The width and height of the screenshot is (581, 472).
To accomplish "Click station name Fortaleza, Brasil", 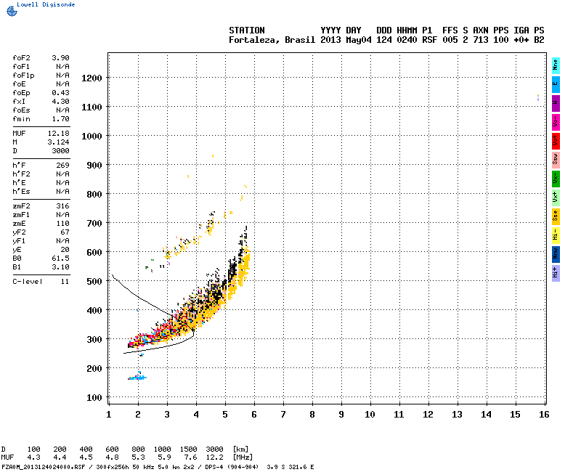I will pyautogui.click(x=272, y=40).
